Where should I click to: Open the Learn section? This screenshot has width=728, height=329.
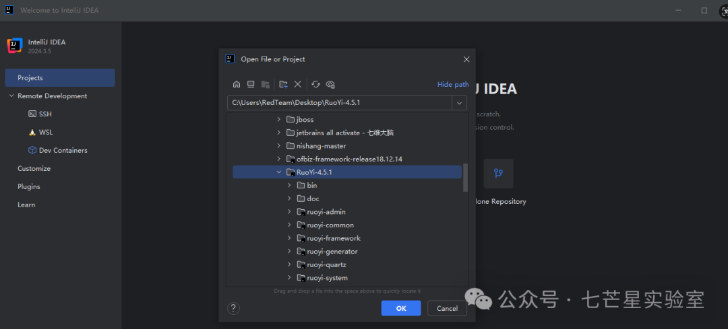click(26, 205)
